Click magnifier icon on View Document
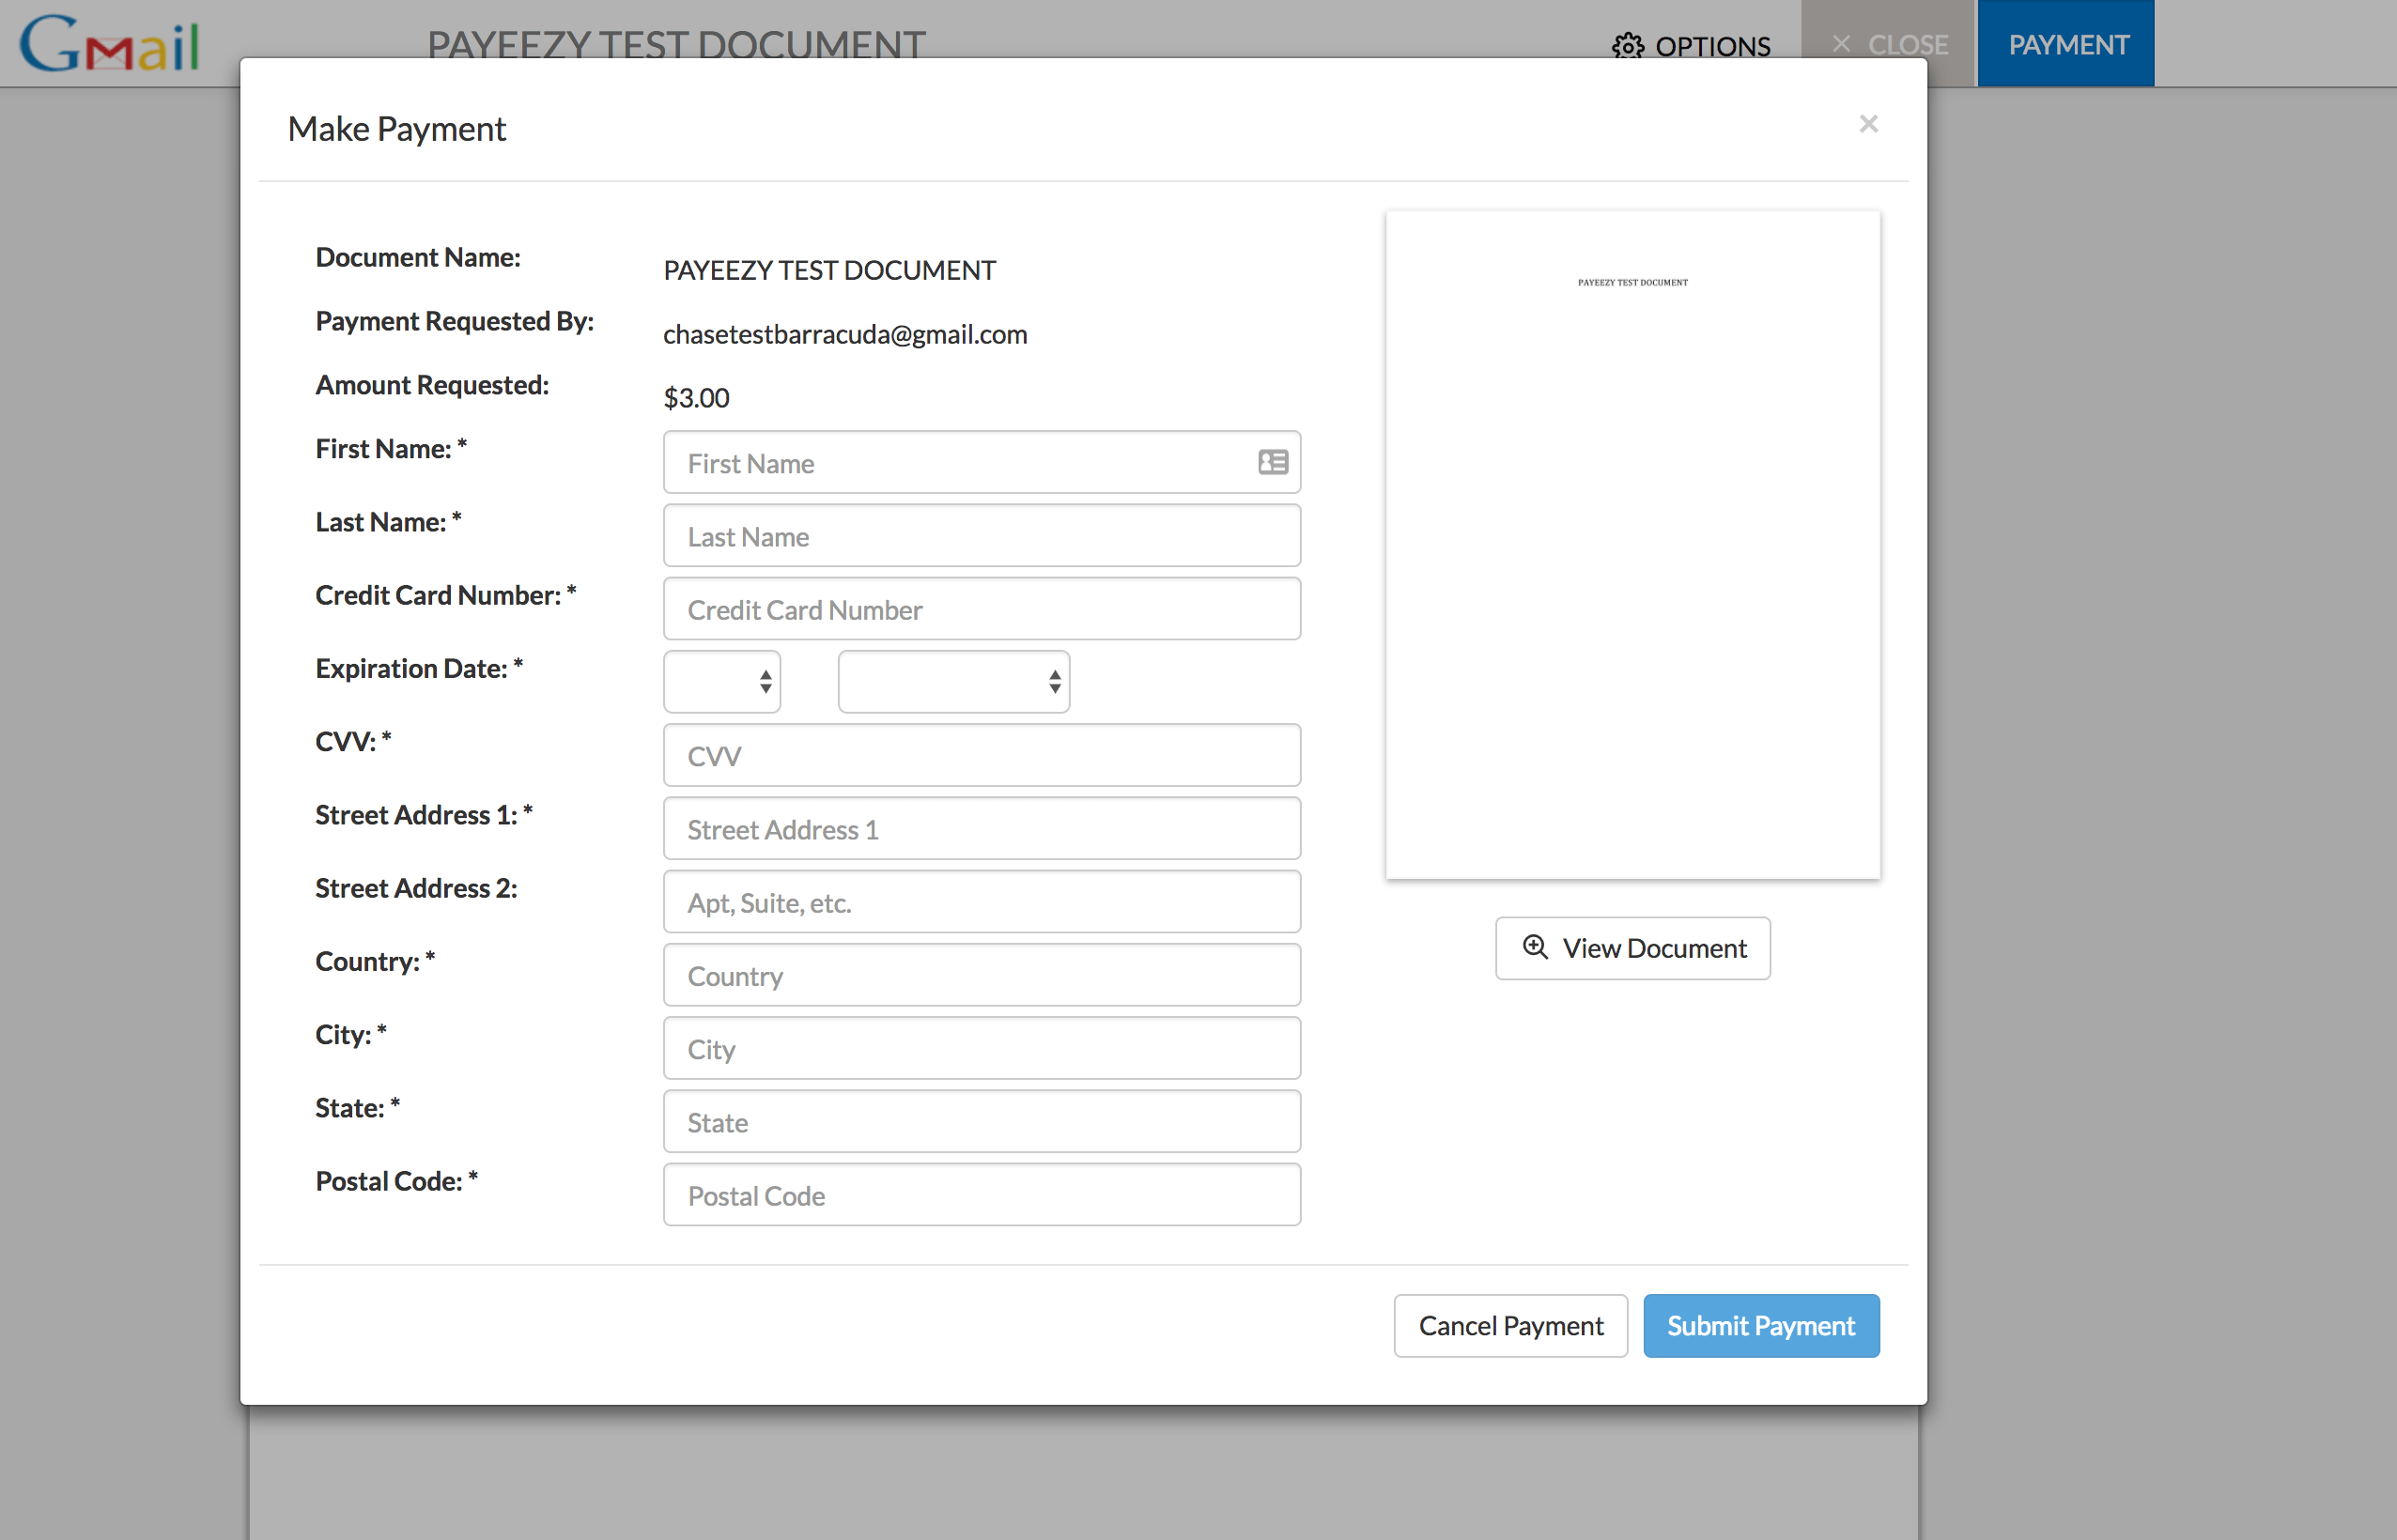Viewport: 2397px width, 1540px height. coord(1535,947)
